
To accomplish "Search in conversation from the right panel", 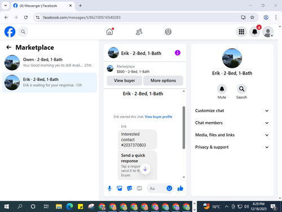I will tap(241, 89).
